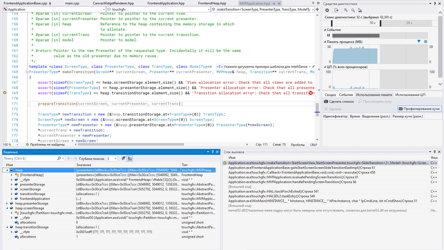The height and width of the screenshot is (250, 444).
Task: Collapse the heap.transitionStorage node
Action: (x=7, y=227)
